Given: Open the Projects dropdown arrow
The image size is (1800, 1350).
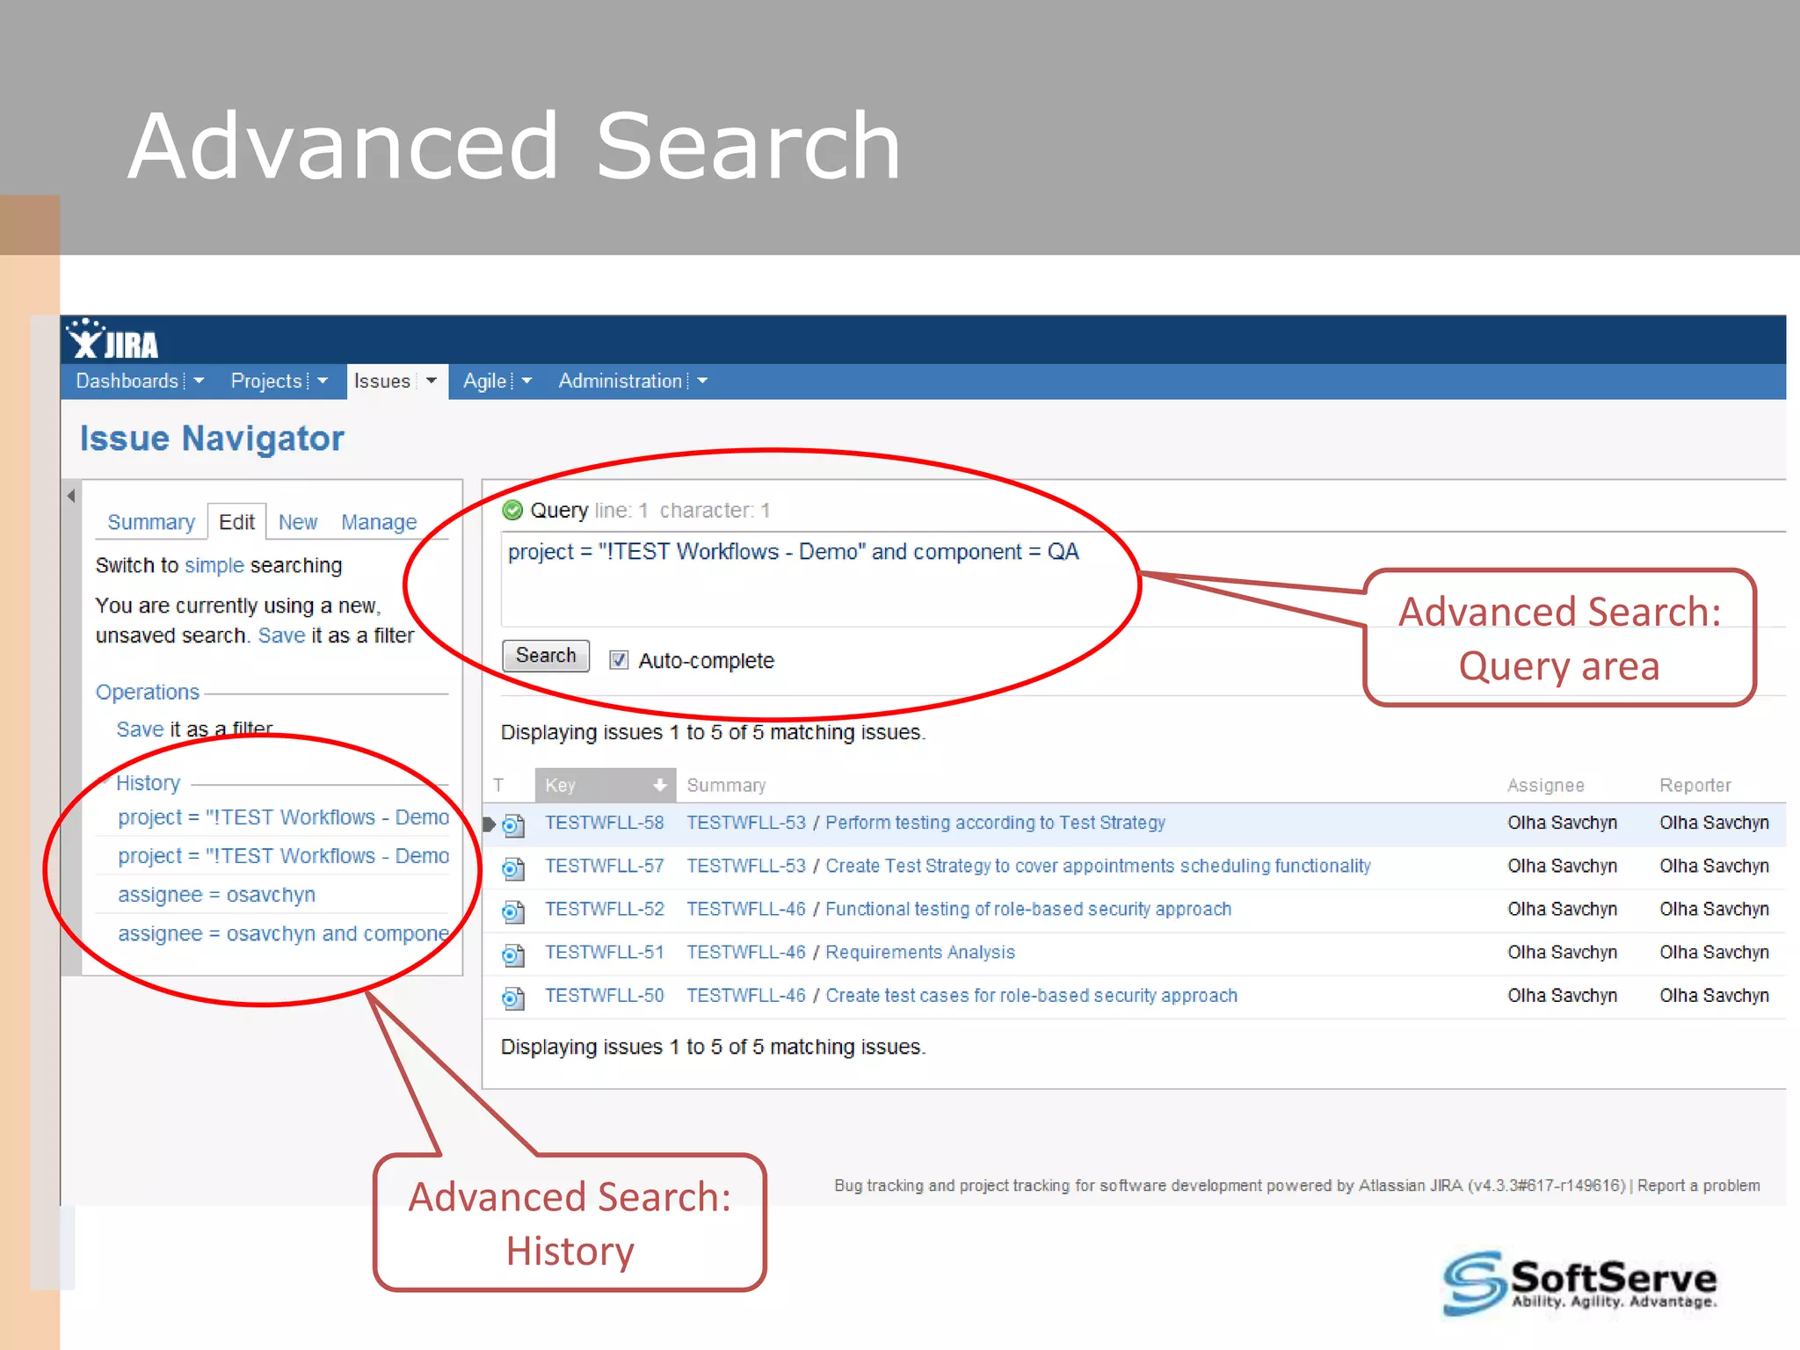Looking at the screenshot, I should (x=323, y=381).
